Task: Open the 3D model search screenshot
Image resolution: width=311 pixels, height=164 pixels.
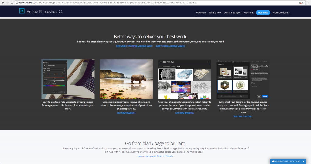Action: pyautogui.click(x=184, y=79)
